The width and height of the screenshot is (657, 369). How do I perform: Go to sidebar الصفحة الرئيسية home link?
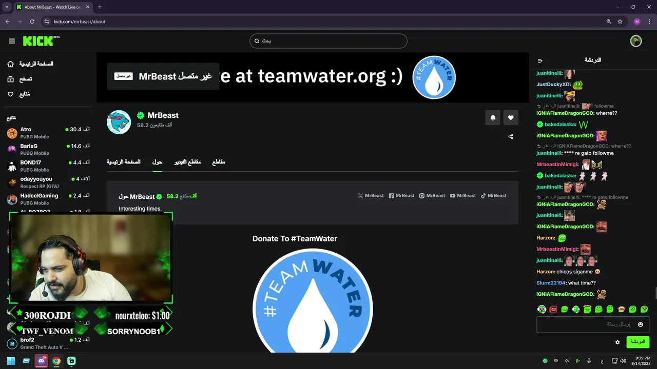[30, 64]
